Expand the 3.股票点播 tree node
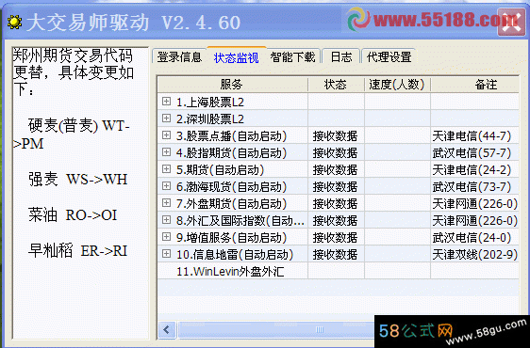The image size is (530, 348). click(166, 135)
